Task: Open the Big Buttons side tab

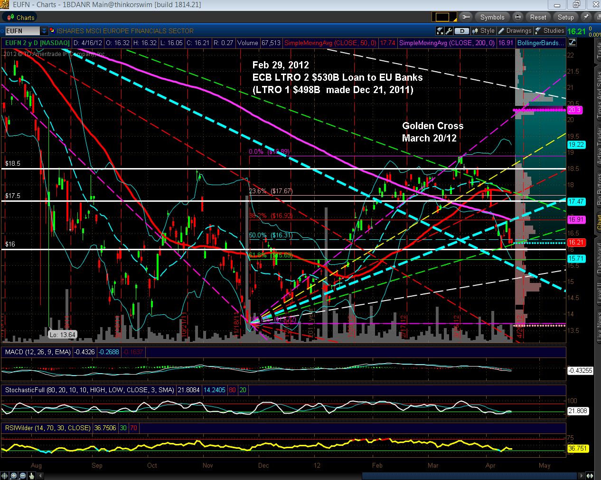Action: (x=598, y=189)
